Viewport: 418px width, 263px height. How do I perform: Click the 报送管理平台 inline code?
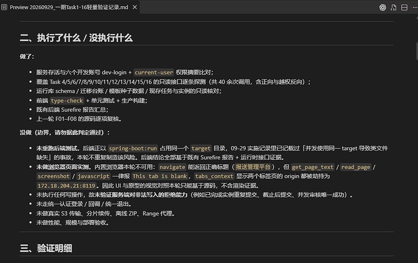pos(253,167)
